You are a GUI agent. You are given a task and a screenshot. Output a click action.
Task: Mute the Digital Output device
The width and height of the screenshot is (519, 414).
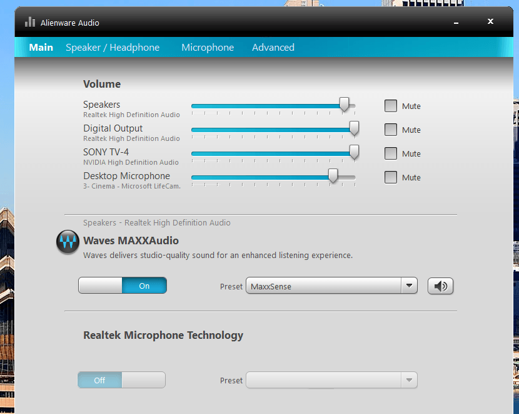coord(391,130)
